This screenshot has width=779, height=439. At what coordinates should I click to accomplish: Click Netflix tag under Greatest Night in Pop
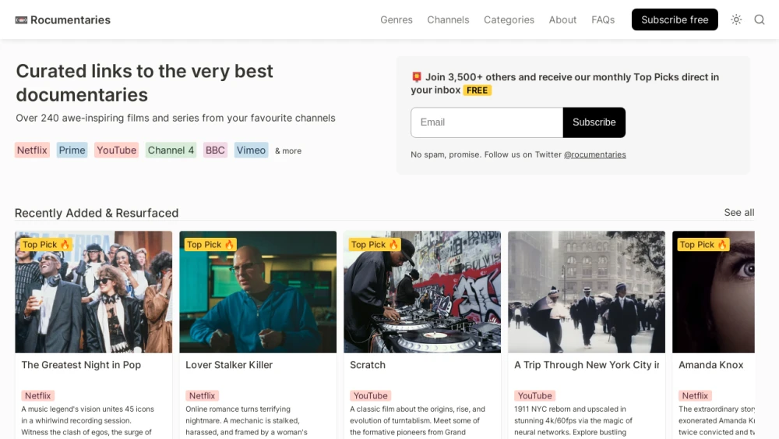pyautogui.click(x=37, y=396)
